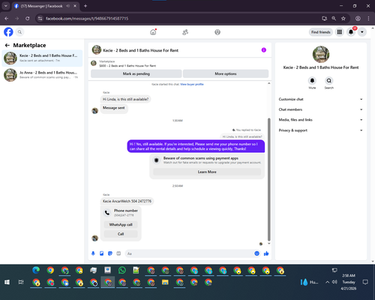Screen dimensions: 375x300
Task: Open the Chrome three-dot menu
Action: tap(368, 19)
